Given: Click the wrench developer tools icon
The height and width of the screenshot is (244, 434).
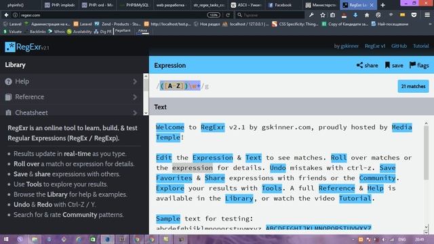Looking at the screenshot, I should click(x=311, y=15).
